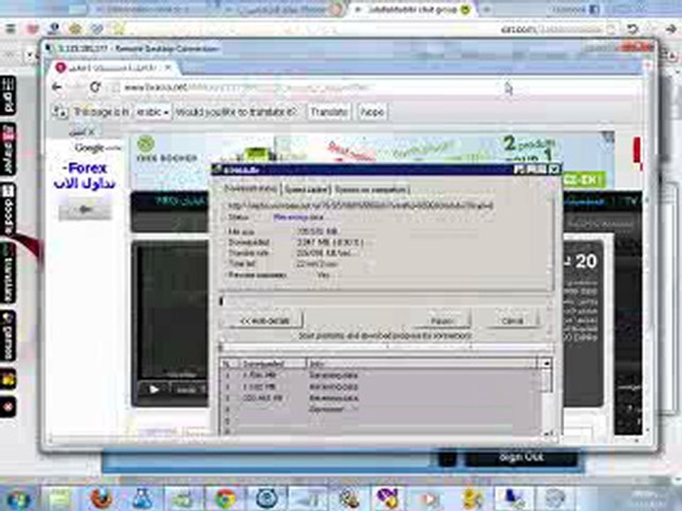This screenshot has width=682, height=511.
Task: Click the star bookmark icon in outer browser
Action: pyautogui.click(x=117, y=28)
